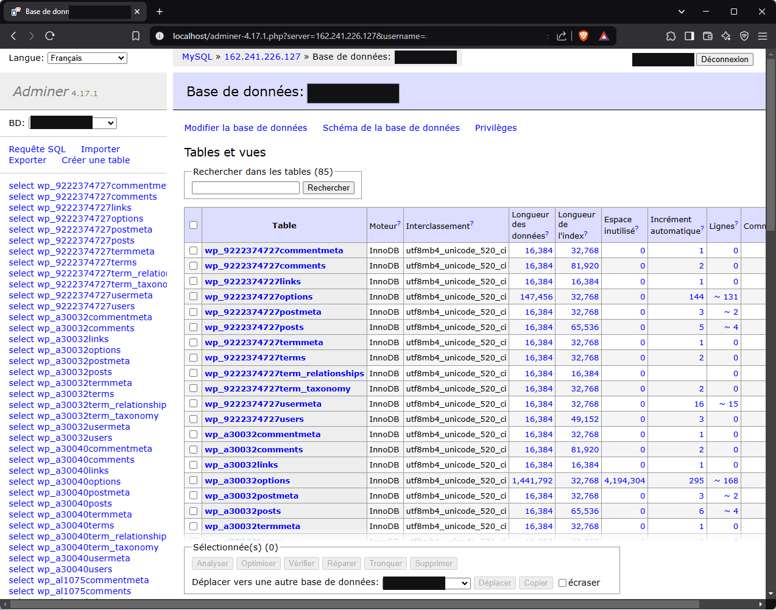Image resolution: width=776 pixels, height=610 pixels.
Task: Open the Brave Shields lion icon
Action: click(x=583, y=36)
